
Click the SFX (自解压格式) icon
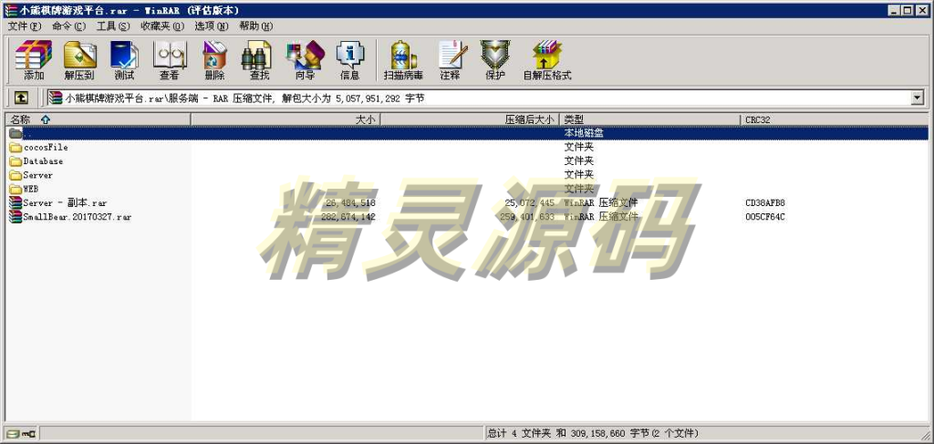tap(547, 60)
